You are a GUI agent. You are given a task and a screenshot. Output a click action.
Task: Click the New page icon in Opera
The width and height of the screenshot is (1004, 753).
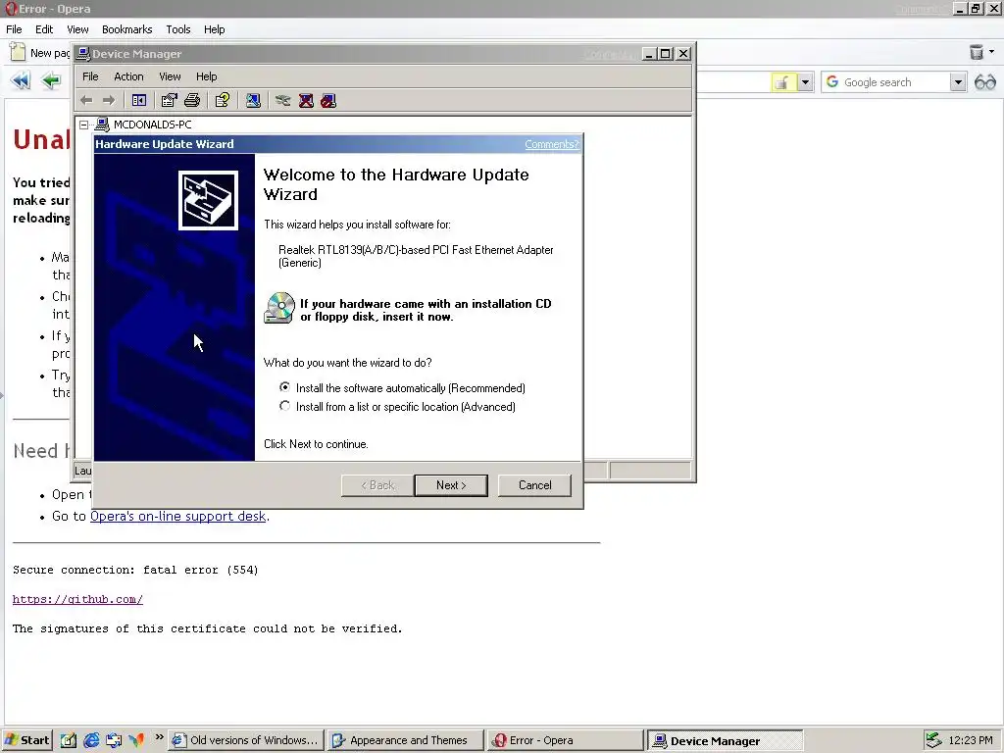18,53
